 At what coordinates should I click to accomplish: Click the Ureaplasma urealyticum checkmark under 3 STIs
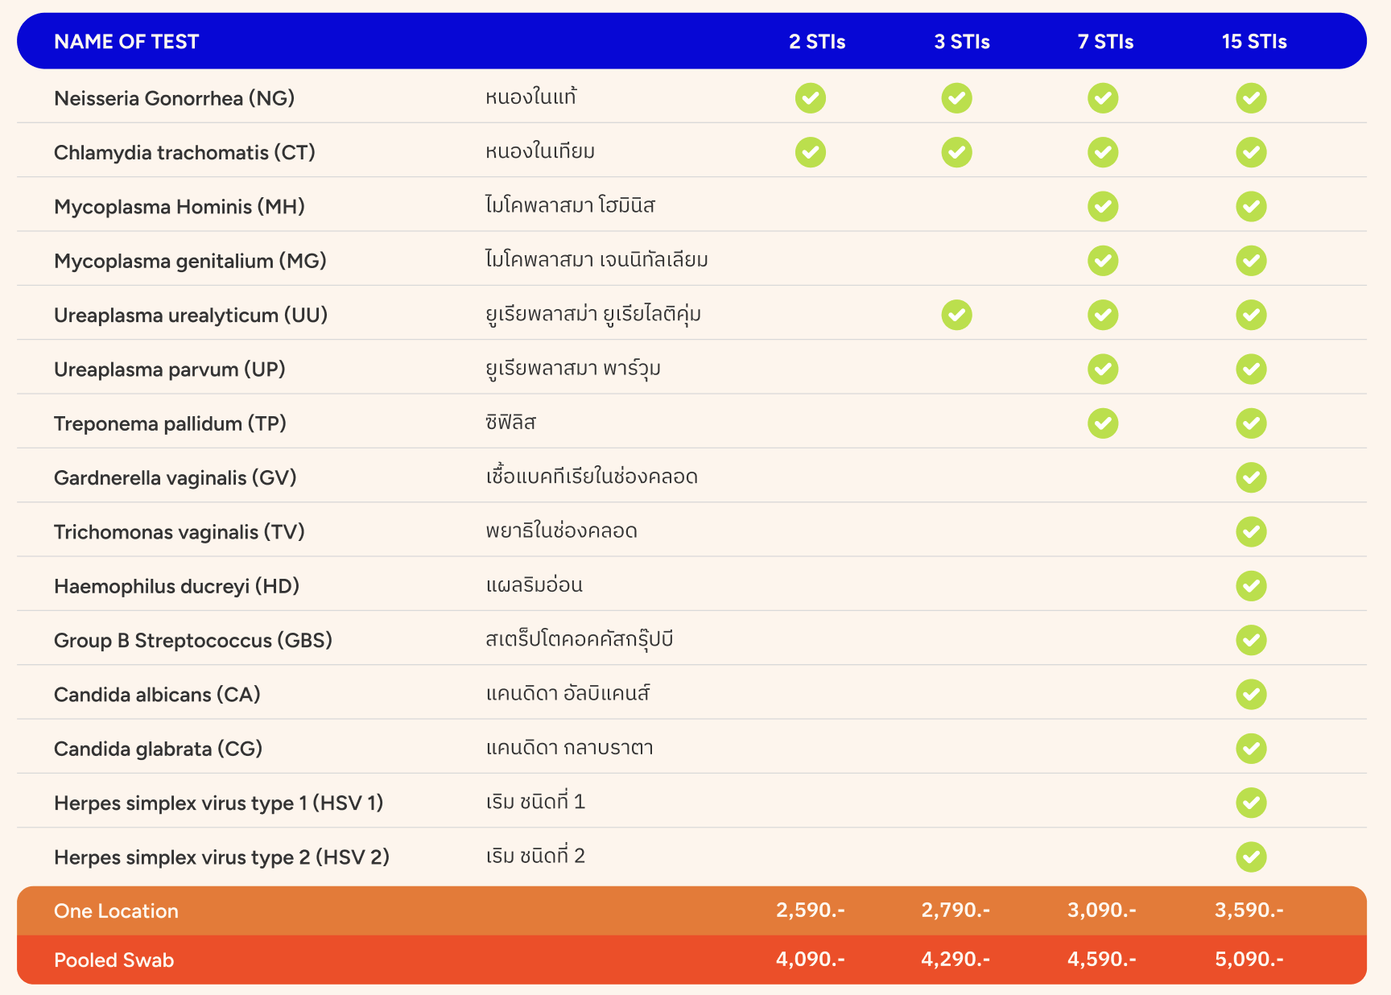coord(957,315)
